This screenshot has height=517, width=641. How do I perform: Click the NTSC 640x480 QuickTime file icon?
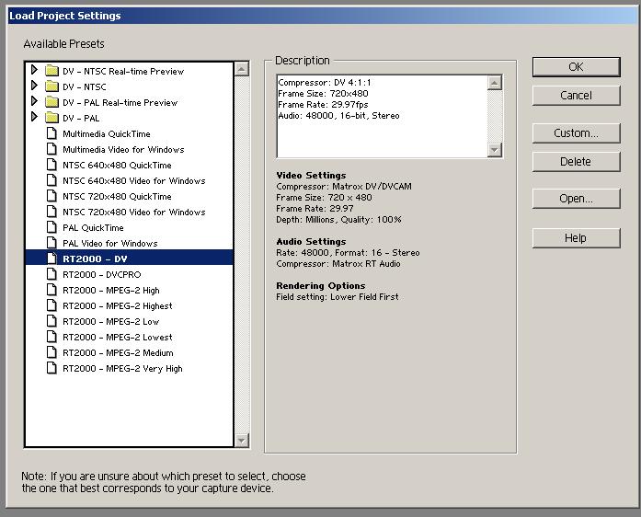click(52, 165)
